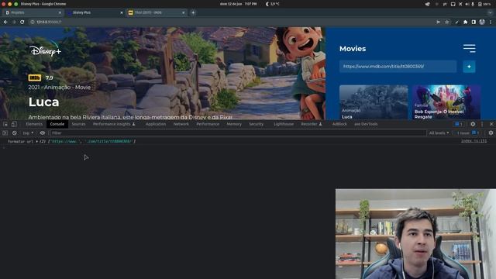
Task: Click the 1 Issue link in console toolbar
Action: tap(467, 133)
